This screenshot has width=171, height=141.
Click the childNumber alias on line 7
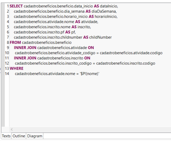[x=100, y=37]
